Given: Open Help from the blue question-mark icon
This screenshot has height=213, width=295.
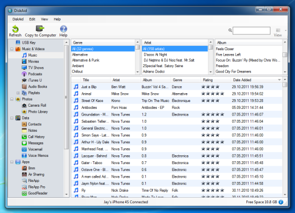Looking at the screenshot, I should tap(63, 29).
